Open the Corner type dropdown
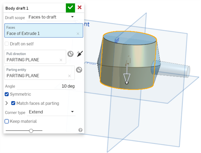This screenshot has width=201, height=153. coord(51,112)
